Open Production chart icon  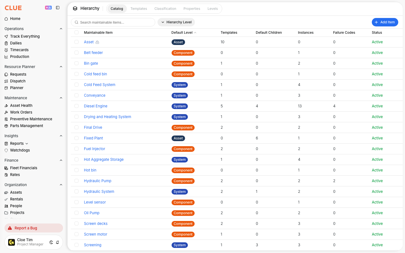6,57
